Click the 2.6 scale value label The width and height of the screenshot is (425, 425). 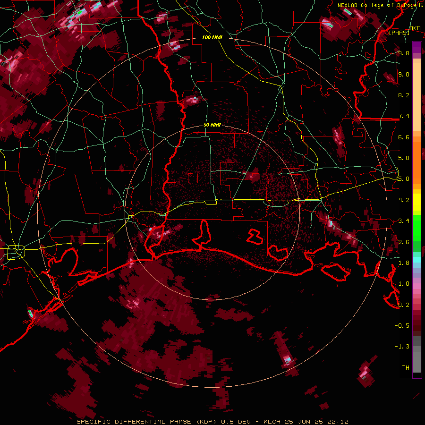tap(404, 242)
